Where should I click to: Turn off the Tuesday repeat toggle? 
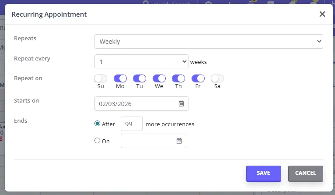[140, 78]
